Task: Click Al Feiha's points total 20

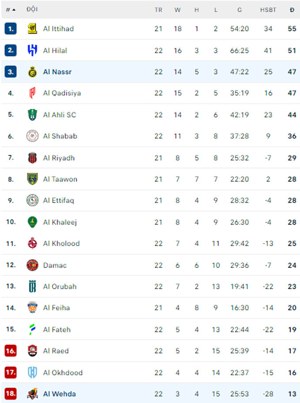Action: [x=292, y=308]
